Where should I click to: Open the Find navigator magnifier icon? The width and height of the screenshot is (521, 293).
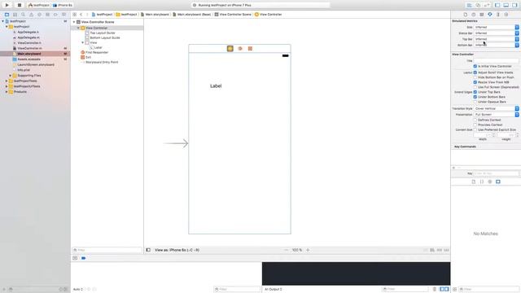tap(23, 15)
